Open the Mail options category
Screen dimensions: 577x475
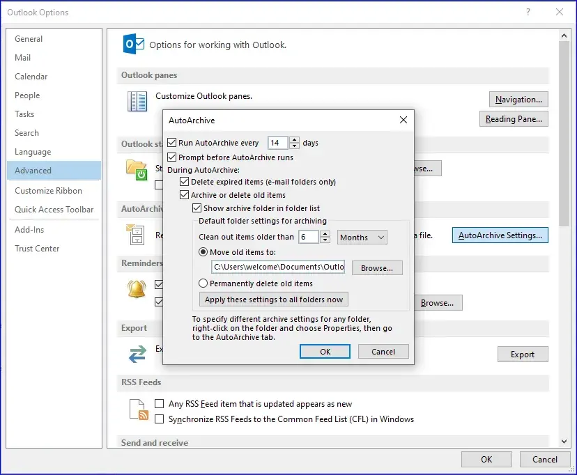(x=23, y=58)
